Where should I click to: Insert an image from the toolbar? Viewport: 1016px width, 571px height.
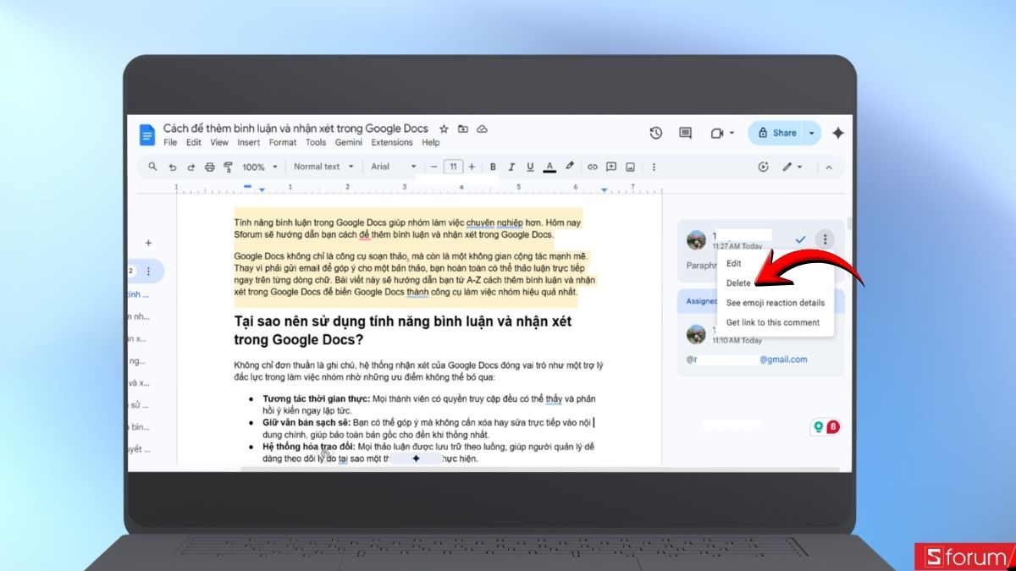coord(630,167)
